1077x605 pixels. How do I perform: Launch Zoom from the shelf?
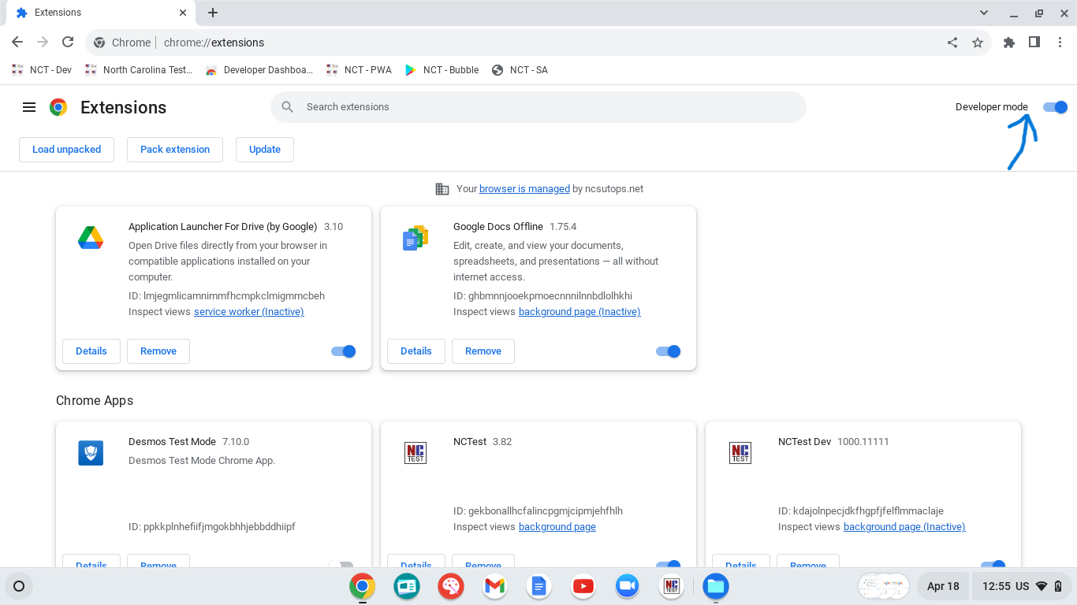627,586
